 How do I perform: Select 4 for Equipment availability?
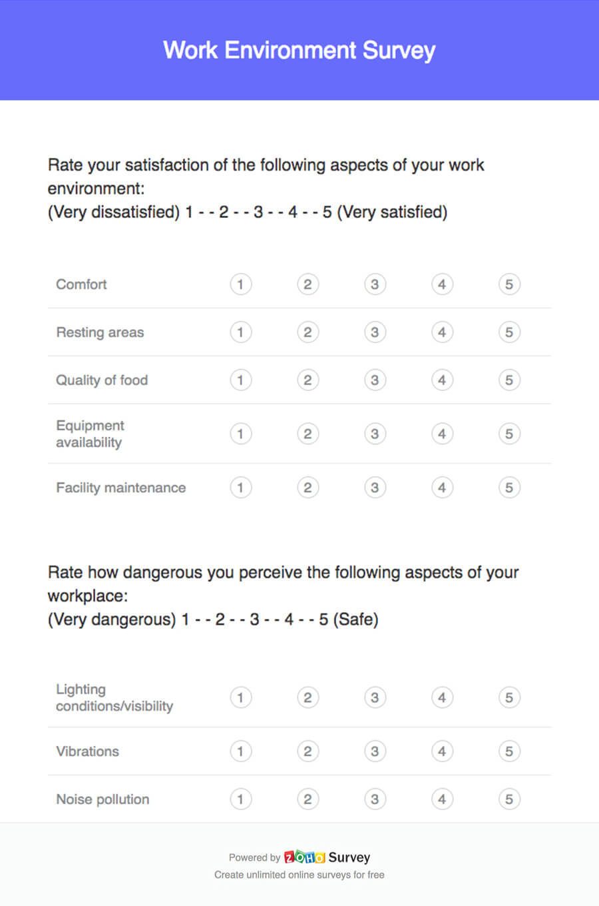tap(442, 434)
